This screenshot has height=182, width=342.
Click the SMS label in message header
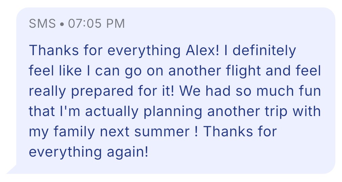coord(42,24)
